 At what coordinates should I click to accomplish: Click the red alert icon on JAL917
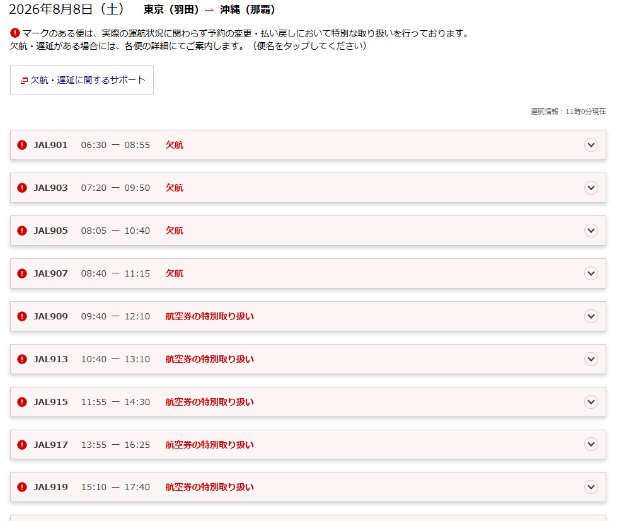(22, 445)
